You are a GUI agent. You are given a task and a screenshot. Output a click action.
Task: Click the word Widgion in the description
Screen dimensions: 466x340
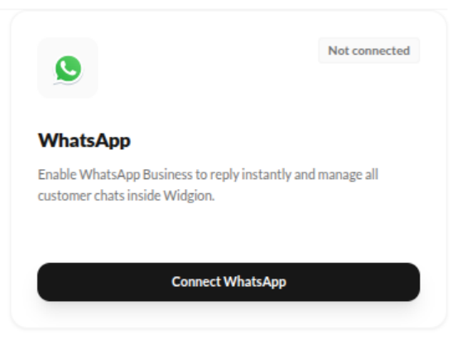click(x=189, y=196)
